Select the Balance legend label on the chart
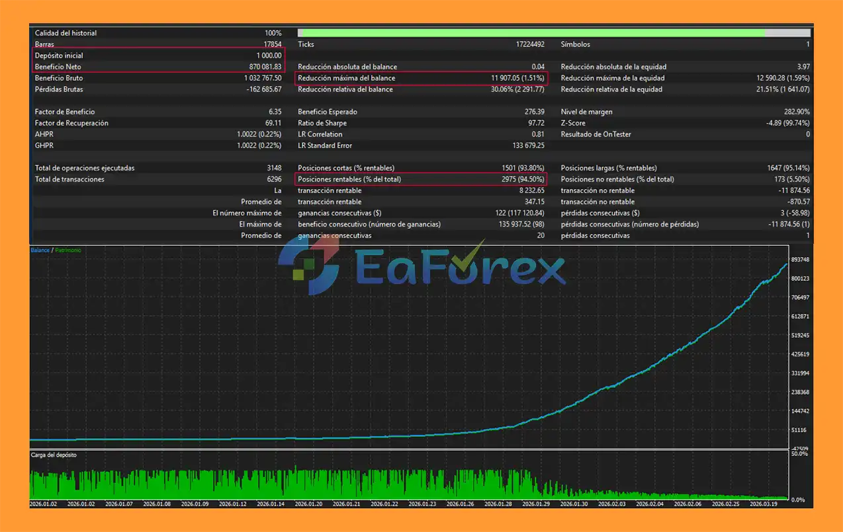The image size is (843, 532). pos(40,250)
